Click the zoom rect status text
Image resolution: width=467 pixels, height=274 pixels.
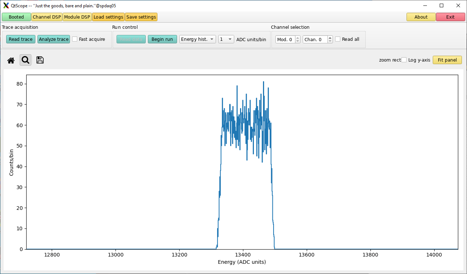tap(390, 60)
